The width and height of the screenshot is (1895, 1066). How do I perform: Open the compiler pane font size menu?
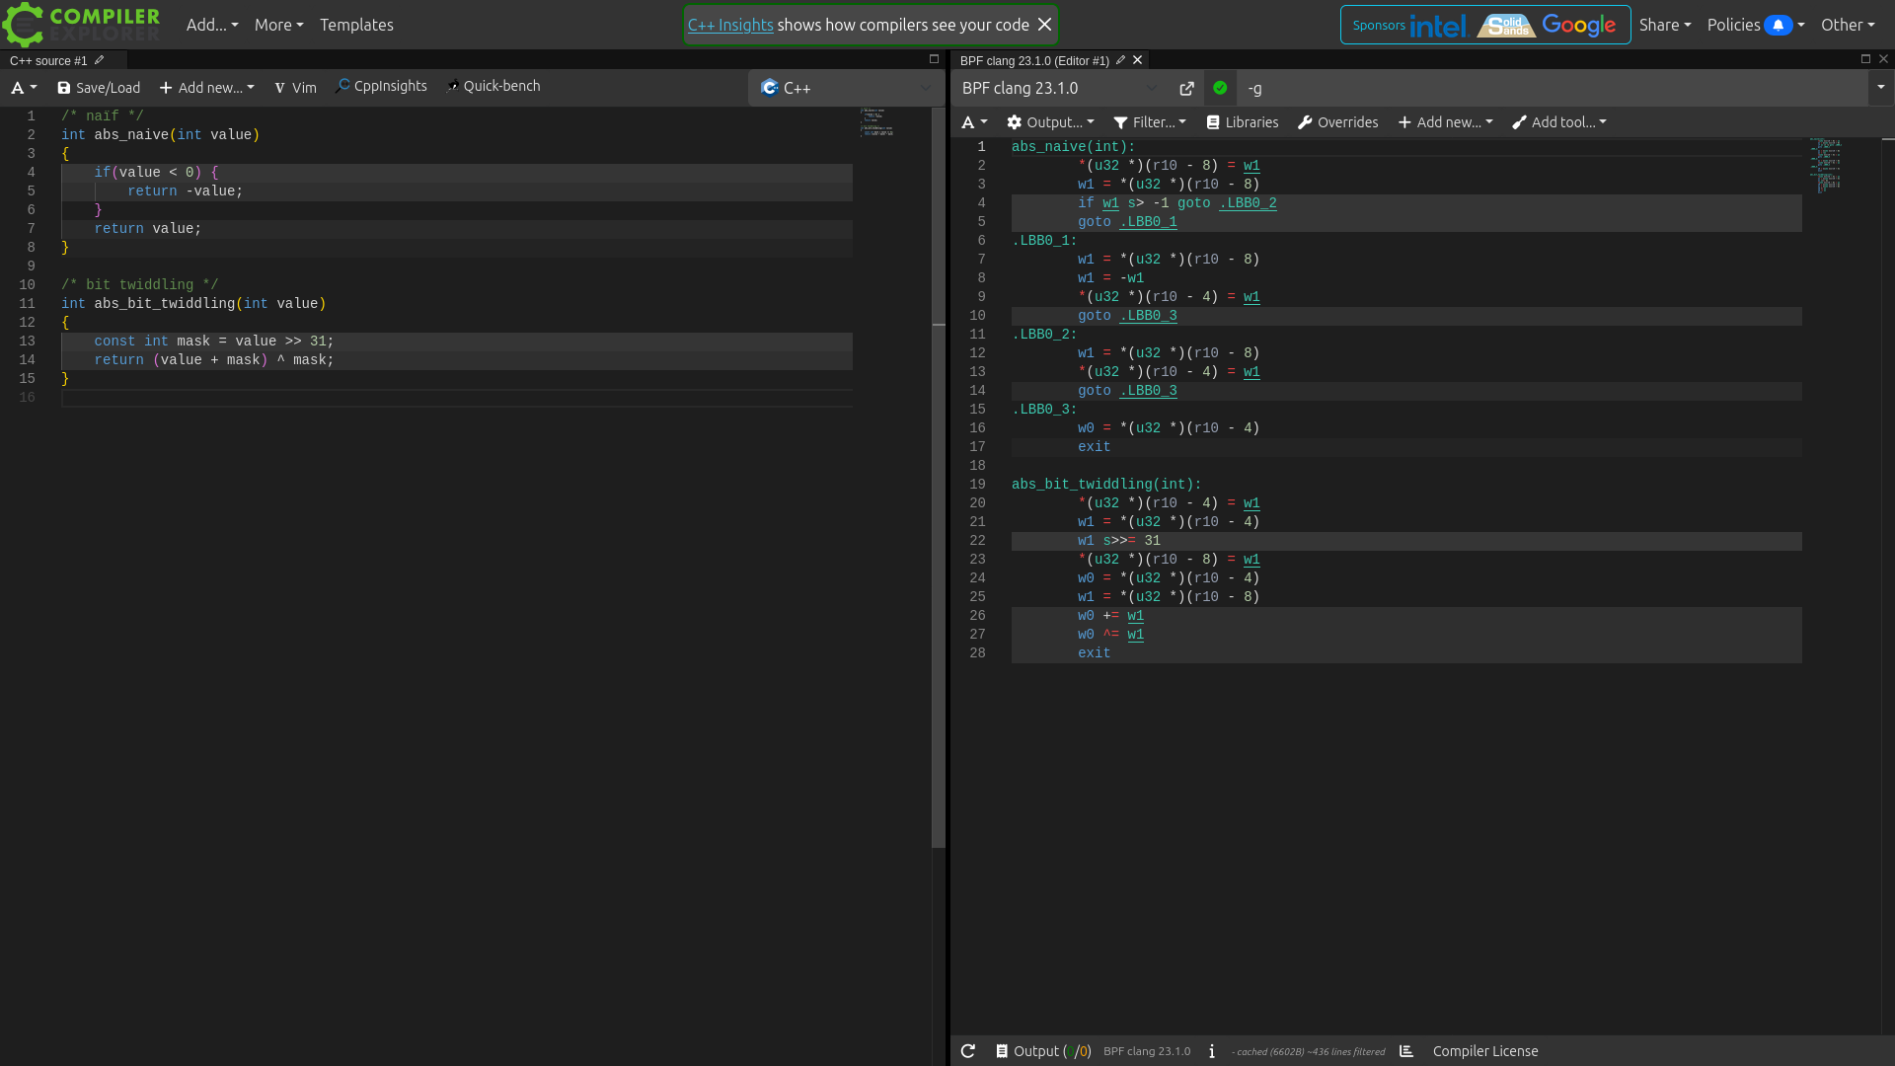pyautogui.click(x=974, y=122)
